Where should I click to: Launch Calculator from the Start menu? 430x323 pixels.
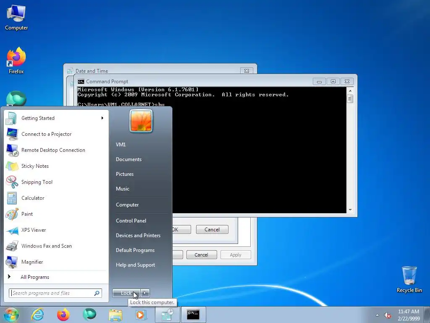coord(56,198)
